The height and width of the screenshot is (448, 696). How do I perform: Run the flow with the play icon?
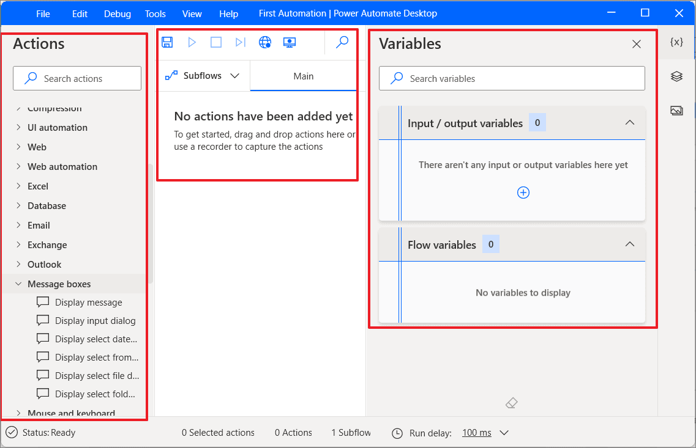[191, 42]
